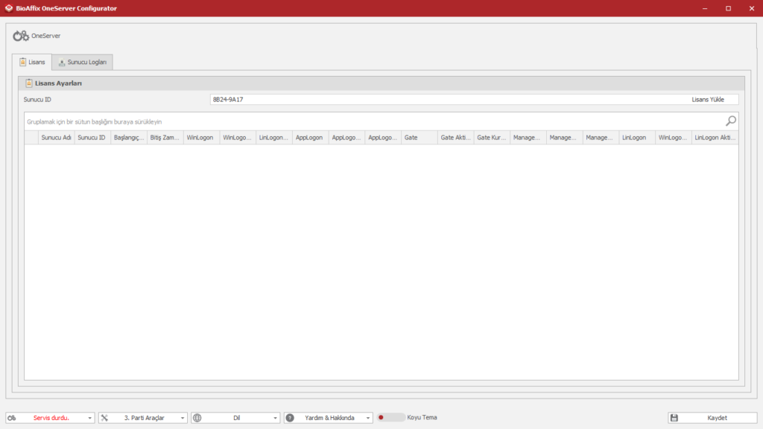Click the Koyu Tema label
This screenshot has height=429, width=763.
[422, 417]
